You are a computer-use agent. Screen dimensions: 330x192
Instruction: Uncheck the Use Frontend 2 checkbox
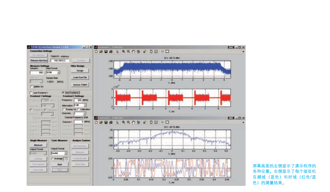coord(63,92)
